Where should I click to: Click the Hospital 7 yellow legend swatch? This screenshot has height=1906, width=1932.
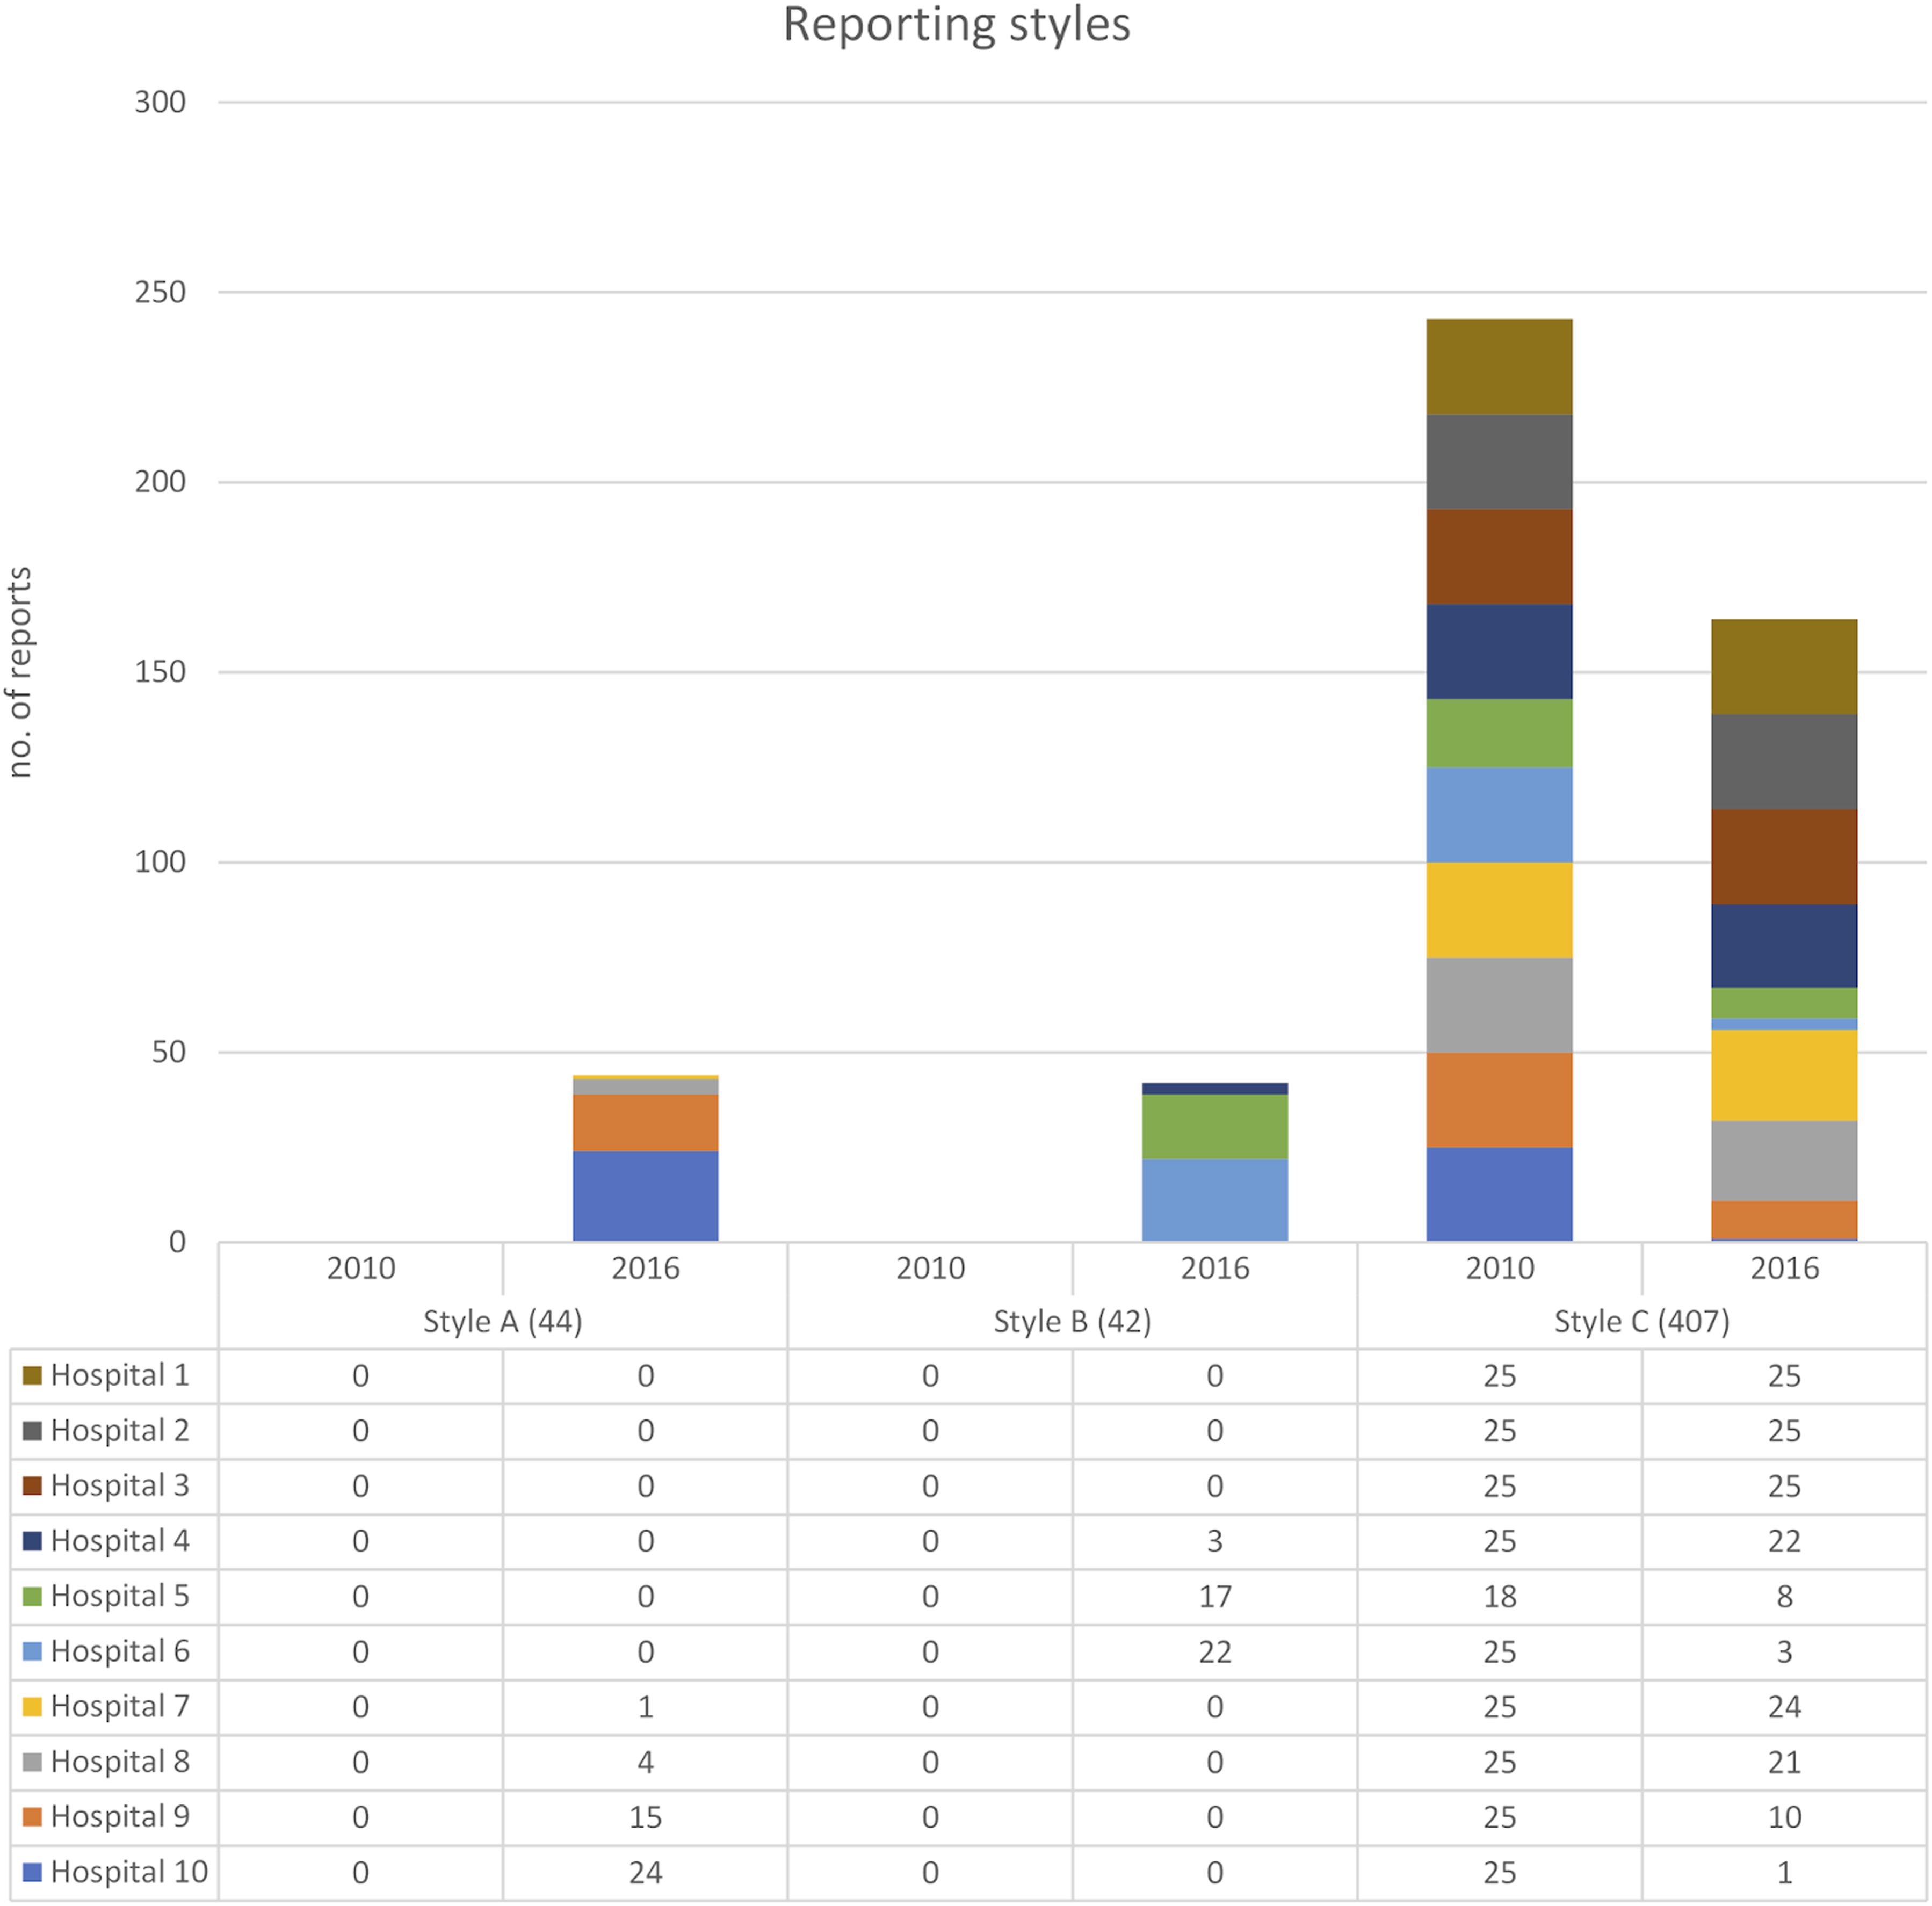point(32,1706)
